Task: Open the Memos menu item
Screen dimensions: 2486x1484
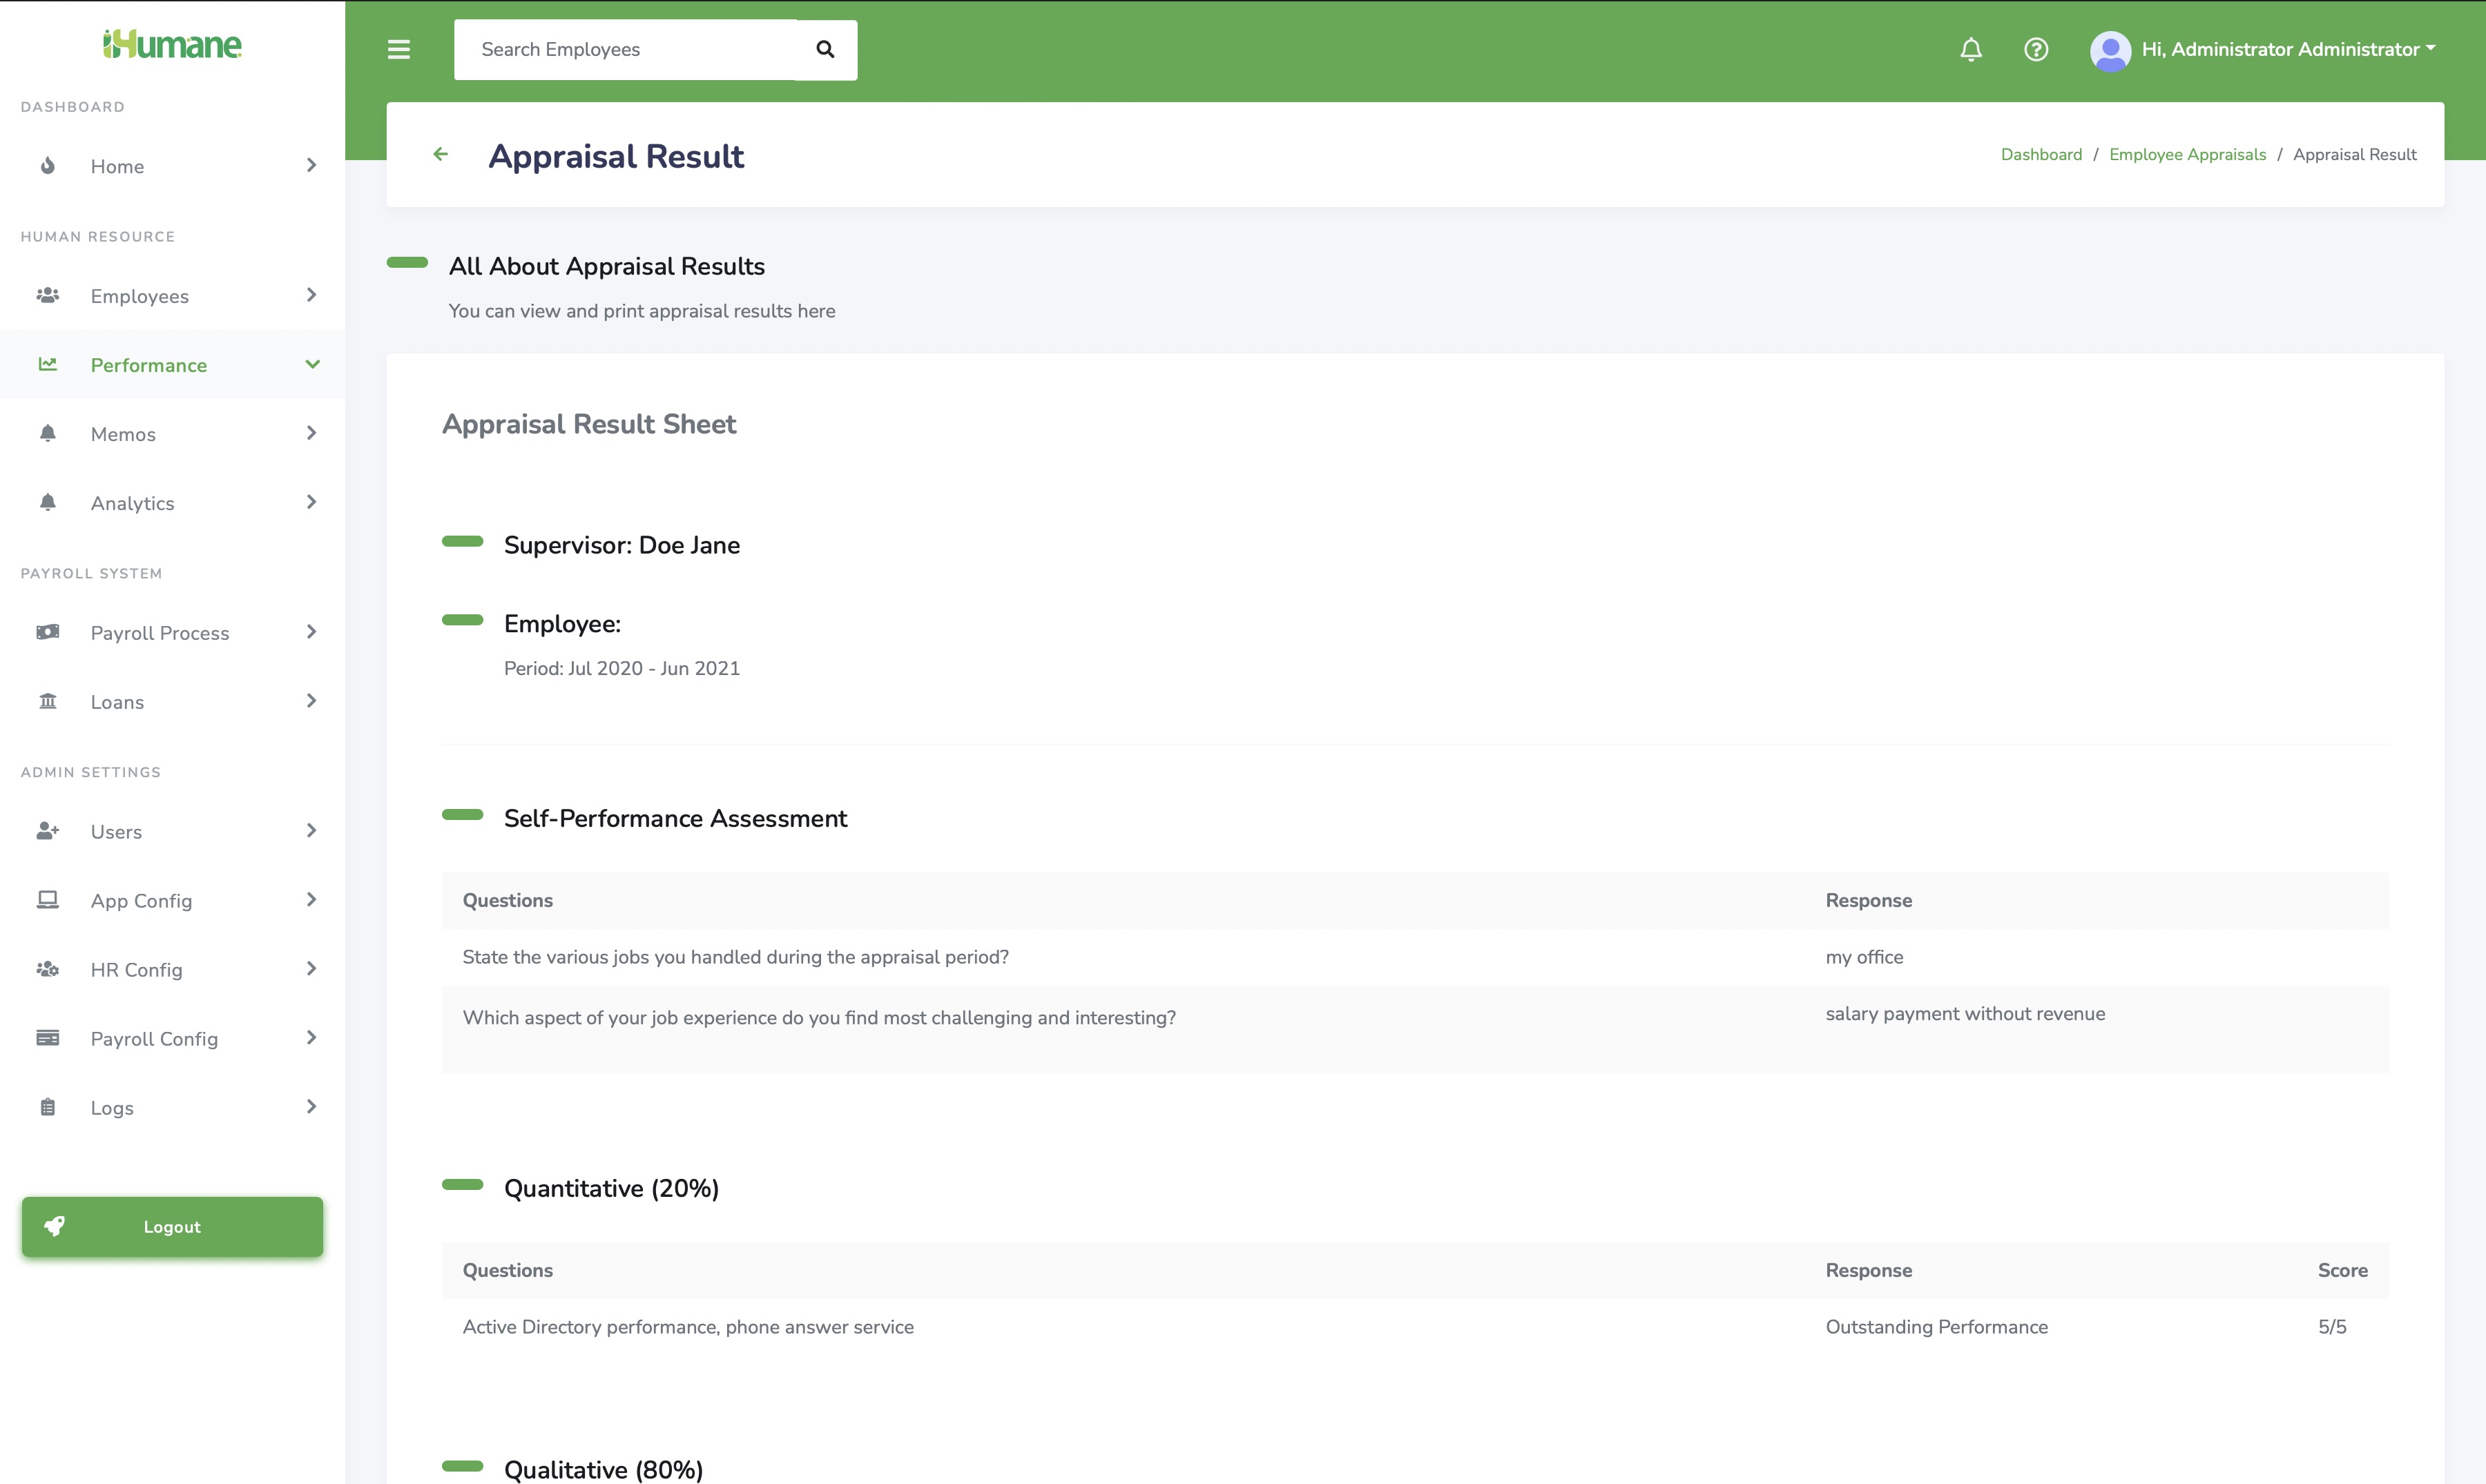Action: tap(123, 434)
